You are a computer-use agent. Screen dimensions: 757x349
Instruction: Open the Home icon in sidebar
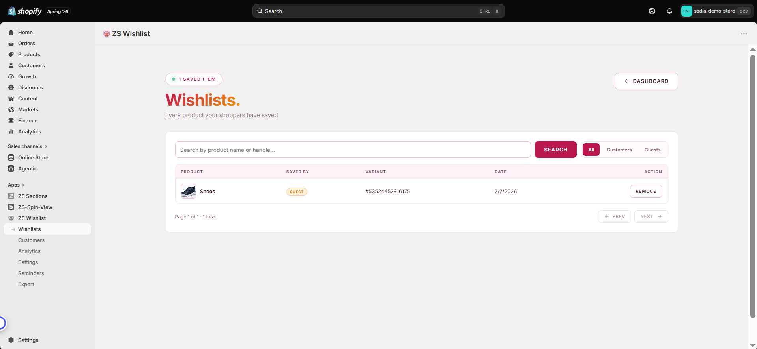click(x=11, y=32)
